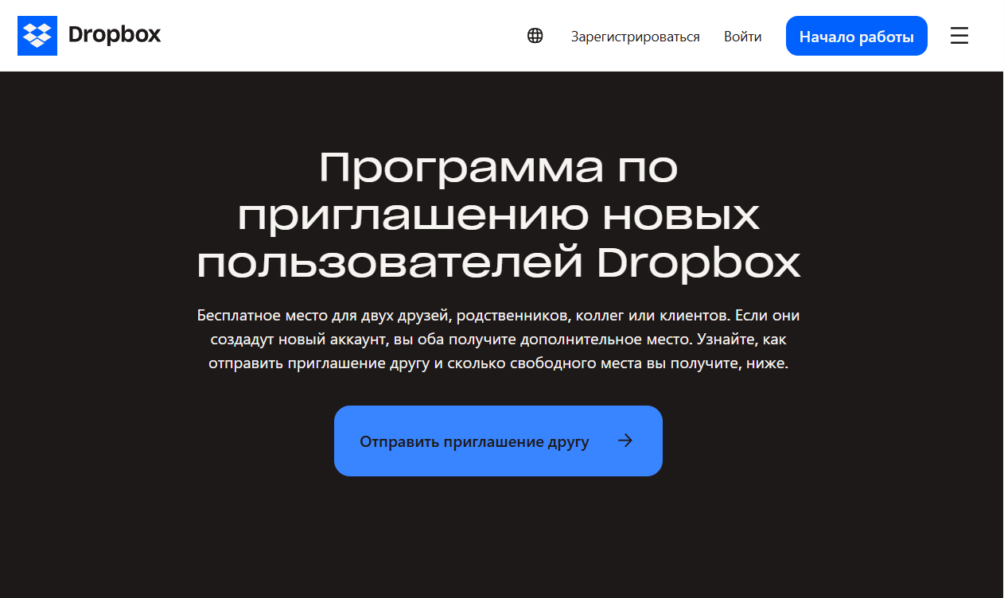Open the Зарегистрироваться sign-up link
1004x598 pixels.
(x=636, y=37)
